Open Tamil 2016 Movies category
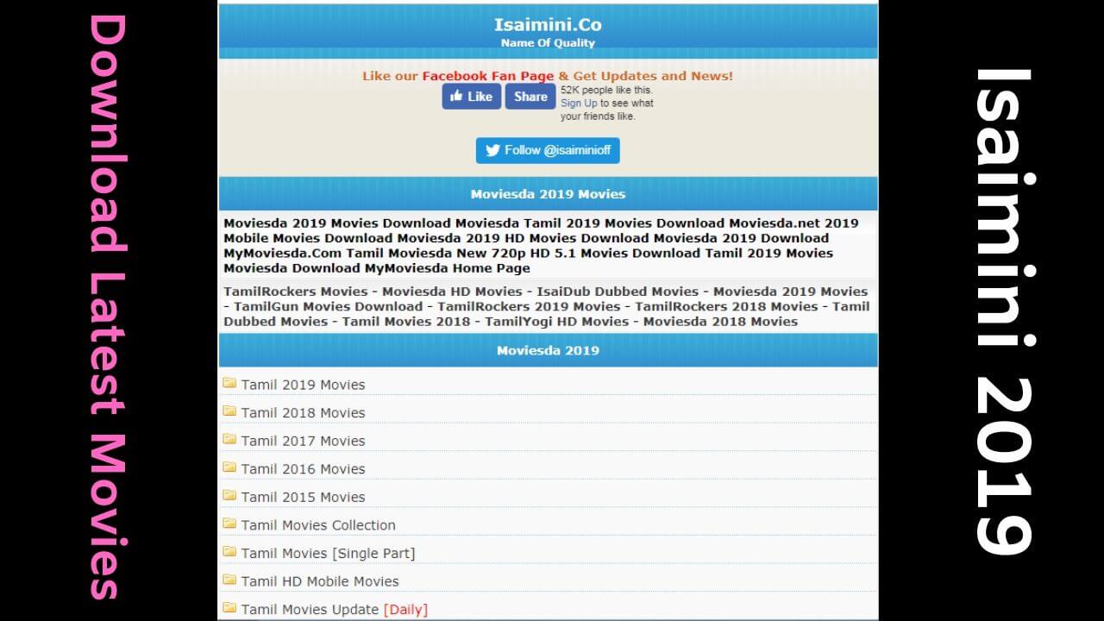1104x621 pixels. [303, 469]
